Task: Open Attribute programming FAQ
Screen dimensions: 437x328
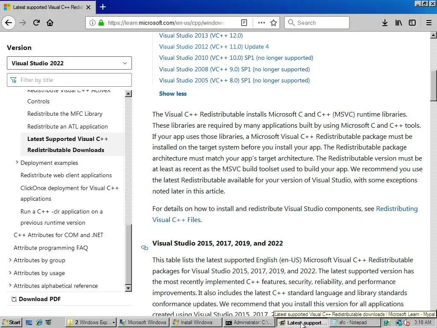Action: 51,248
